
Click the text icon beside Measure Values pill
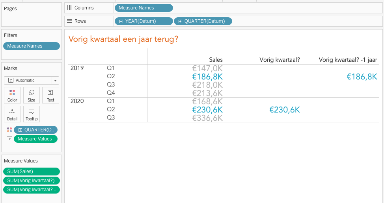click(9, 139)
